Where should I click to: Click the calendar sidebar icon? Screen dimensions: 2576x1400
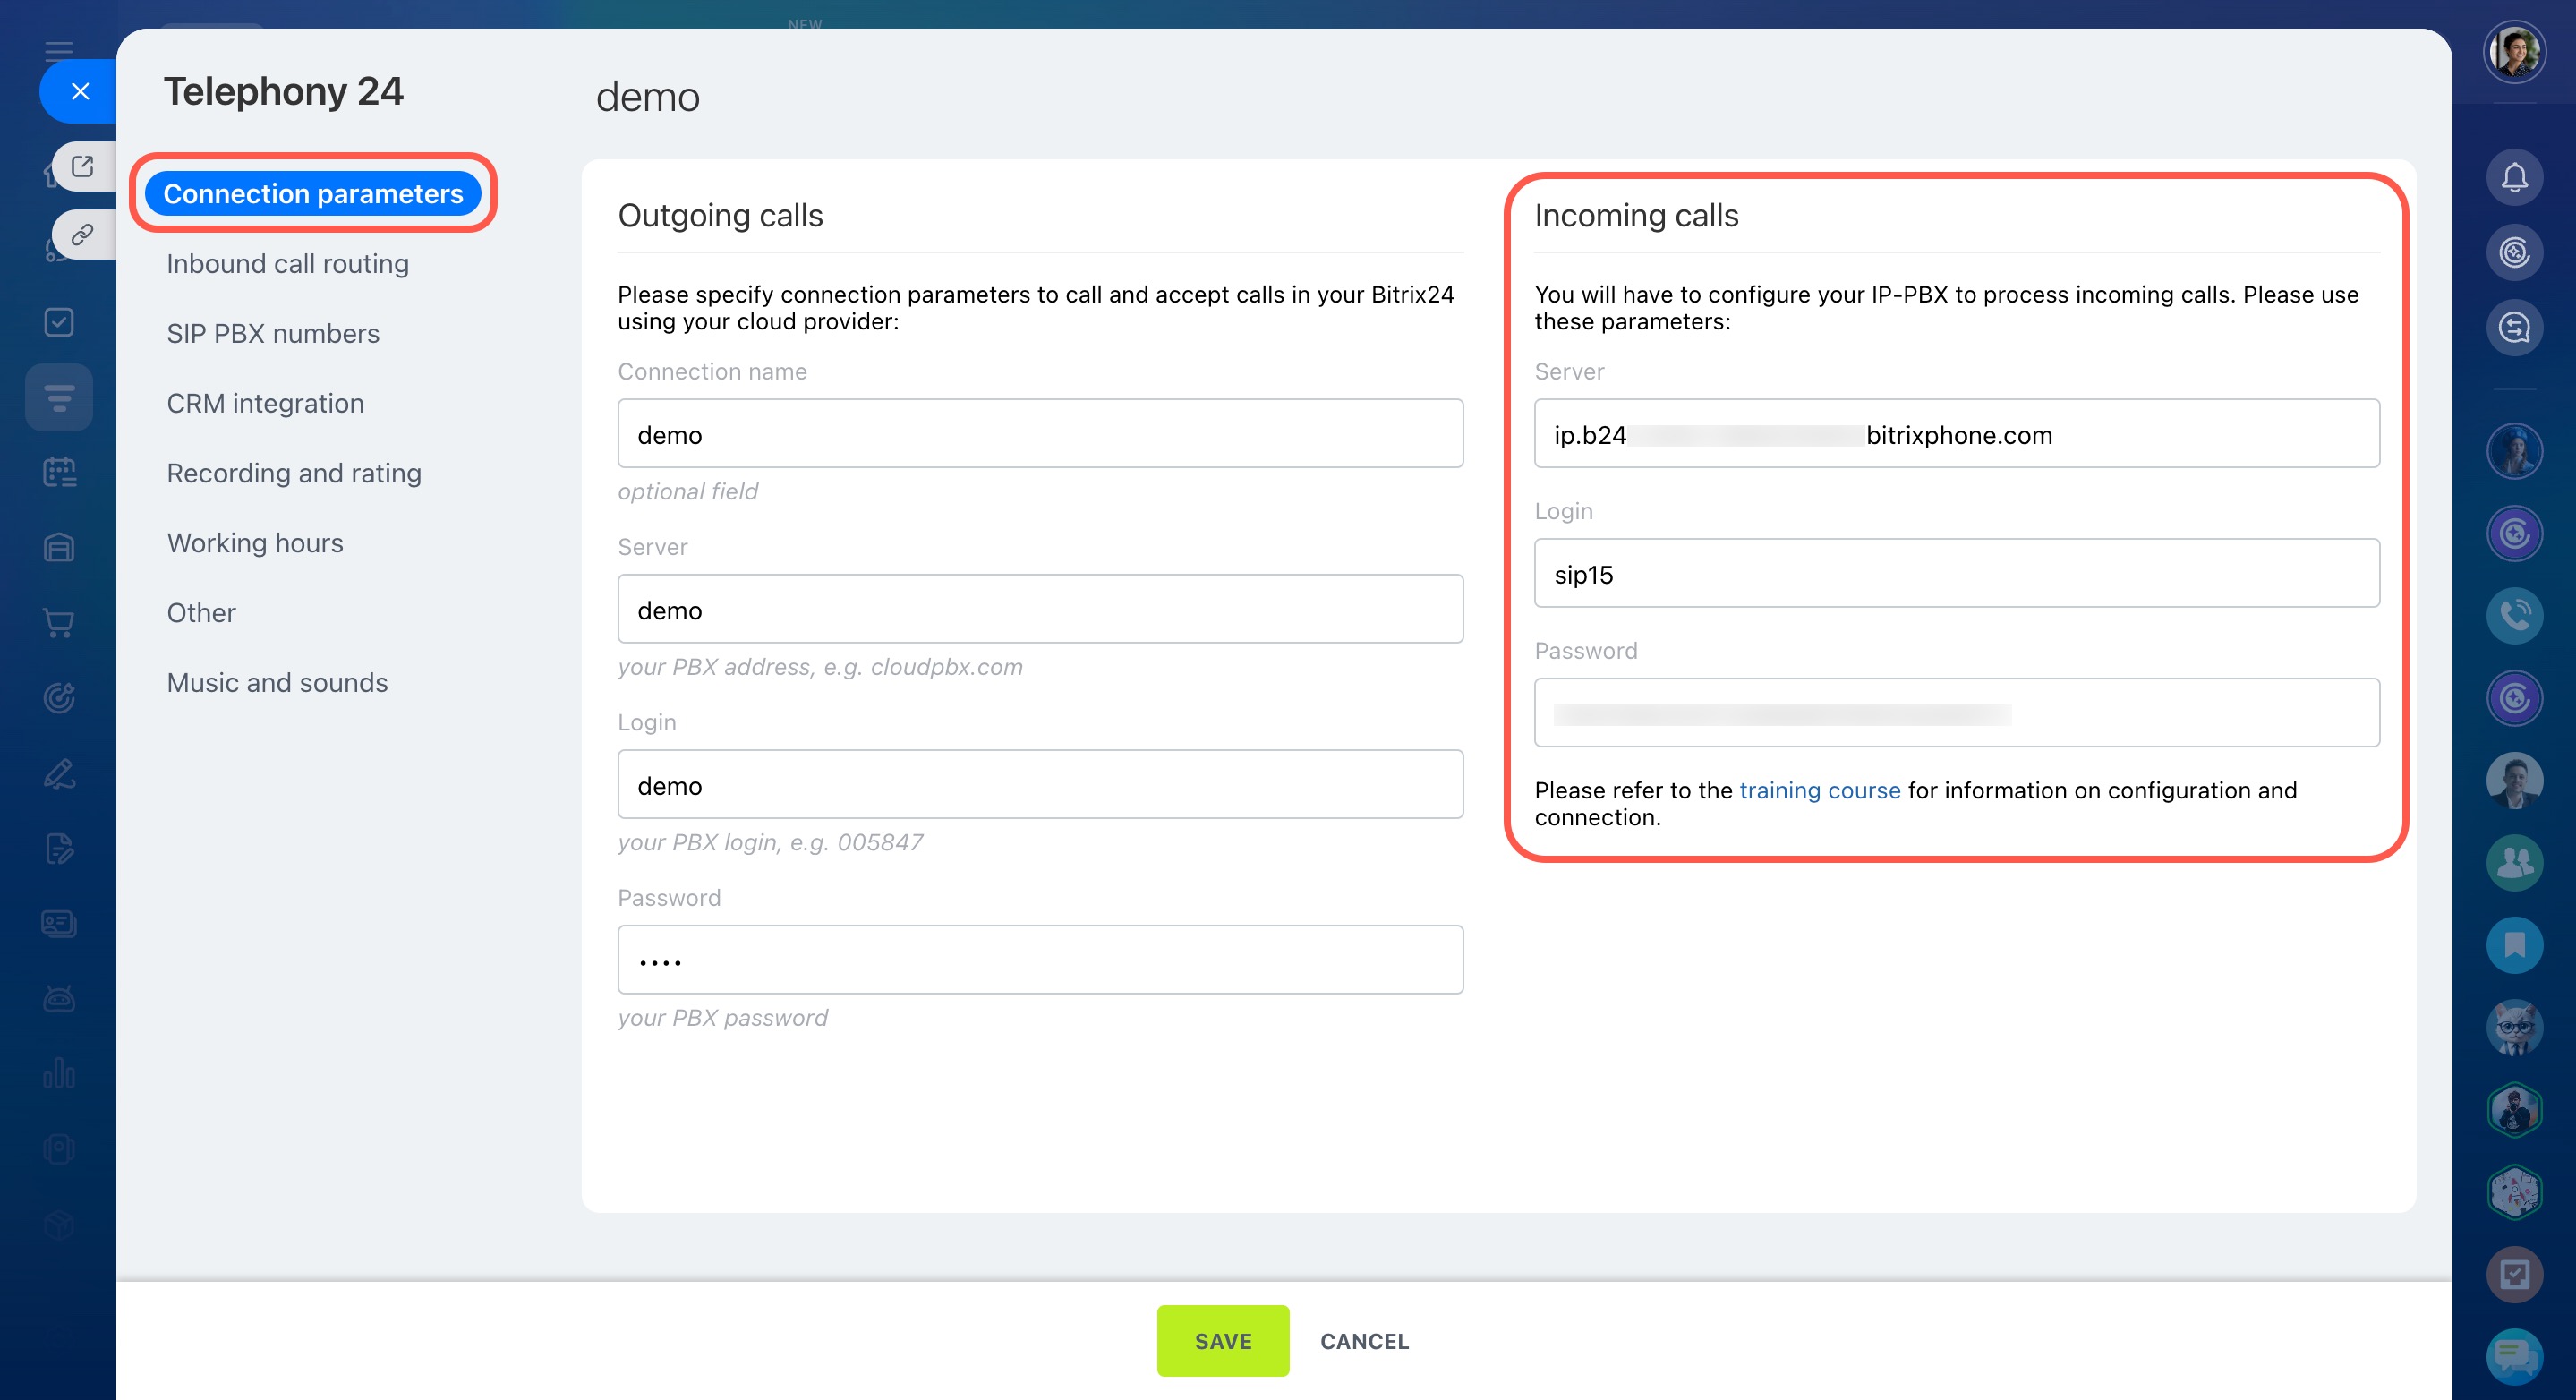click(59, 472)
